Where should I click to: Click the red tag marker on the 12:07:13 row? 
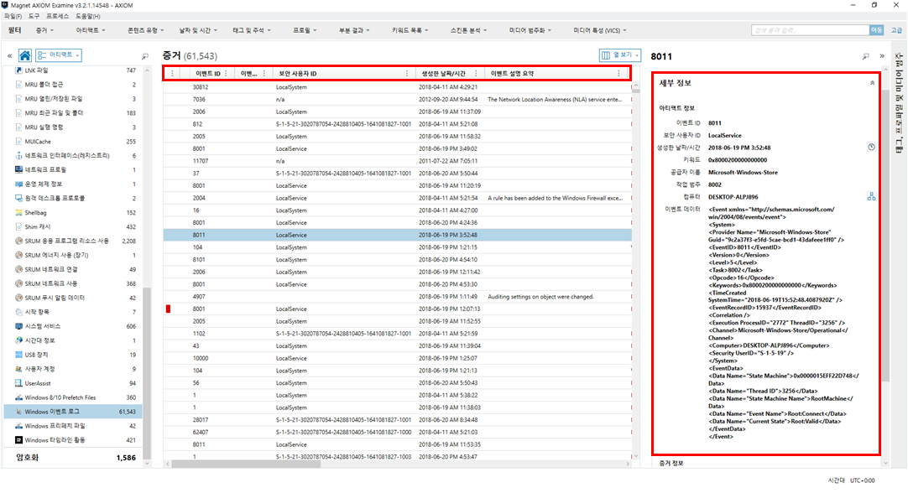[x=168, y=309]
